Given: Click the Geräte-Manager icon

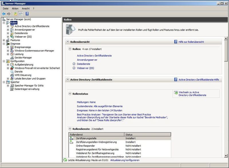Looking at the screenshot, I should pos(12,58).
